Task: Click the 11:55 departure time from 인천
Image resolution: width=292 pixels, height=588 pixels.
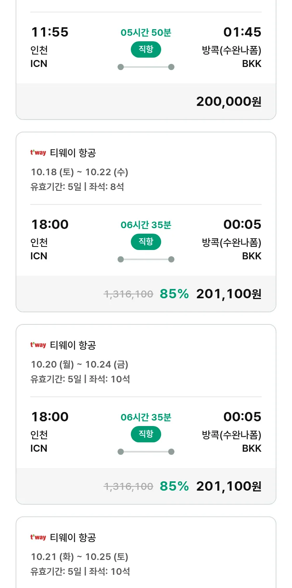Action: click(x=49, y=32)
